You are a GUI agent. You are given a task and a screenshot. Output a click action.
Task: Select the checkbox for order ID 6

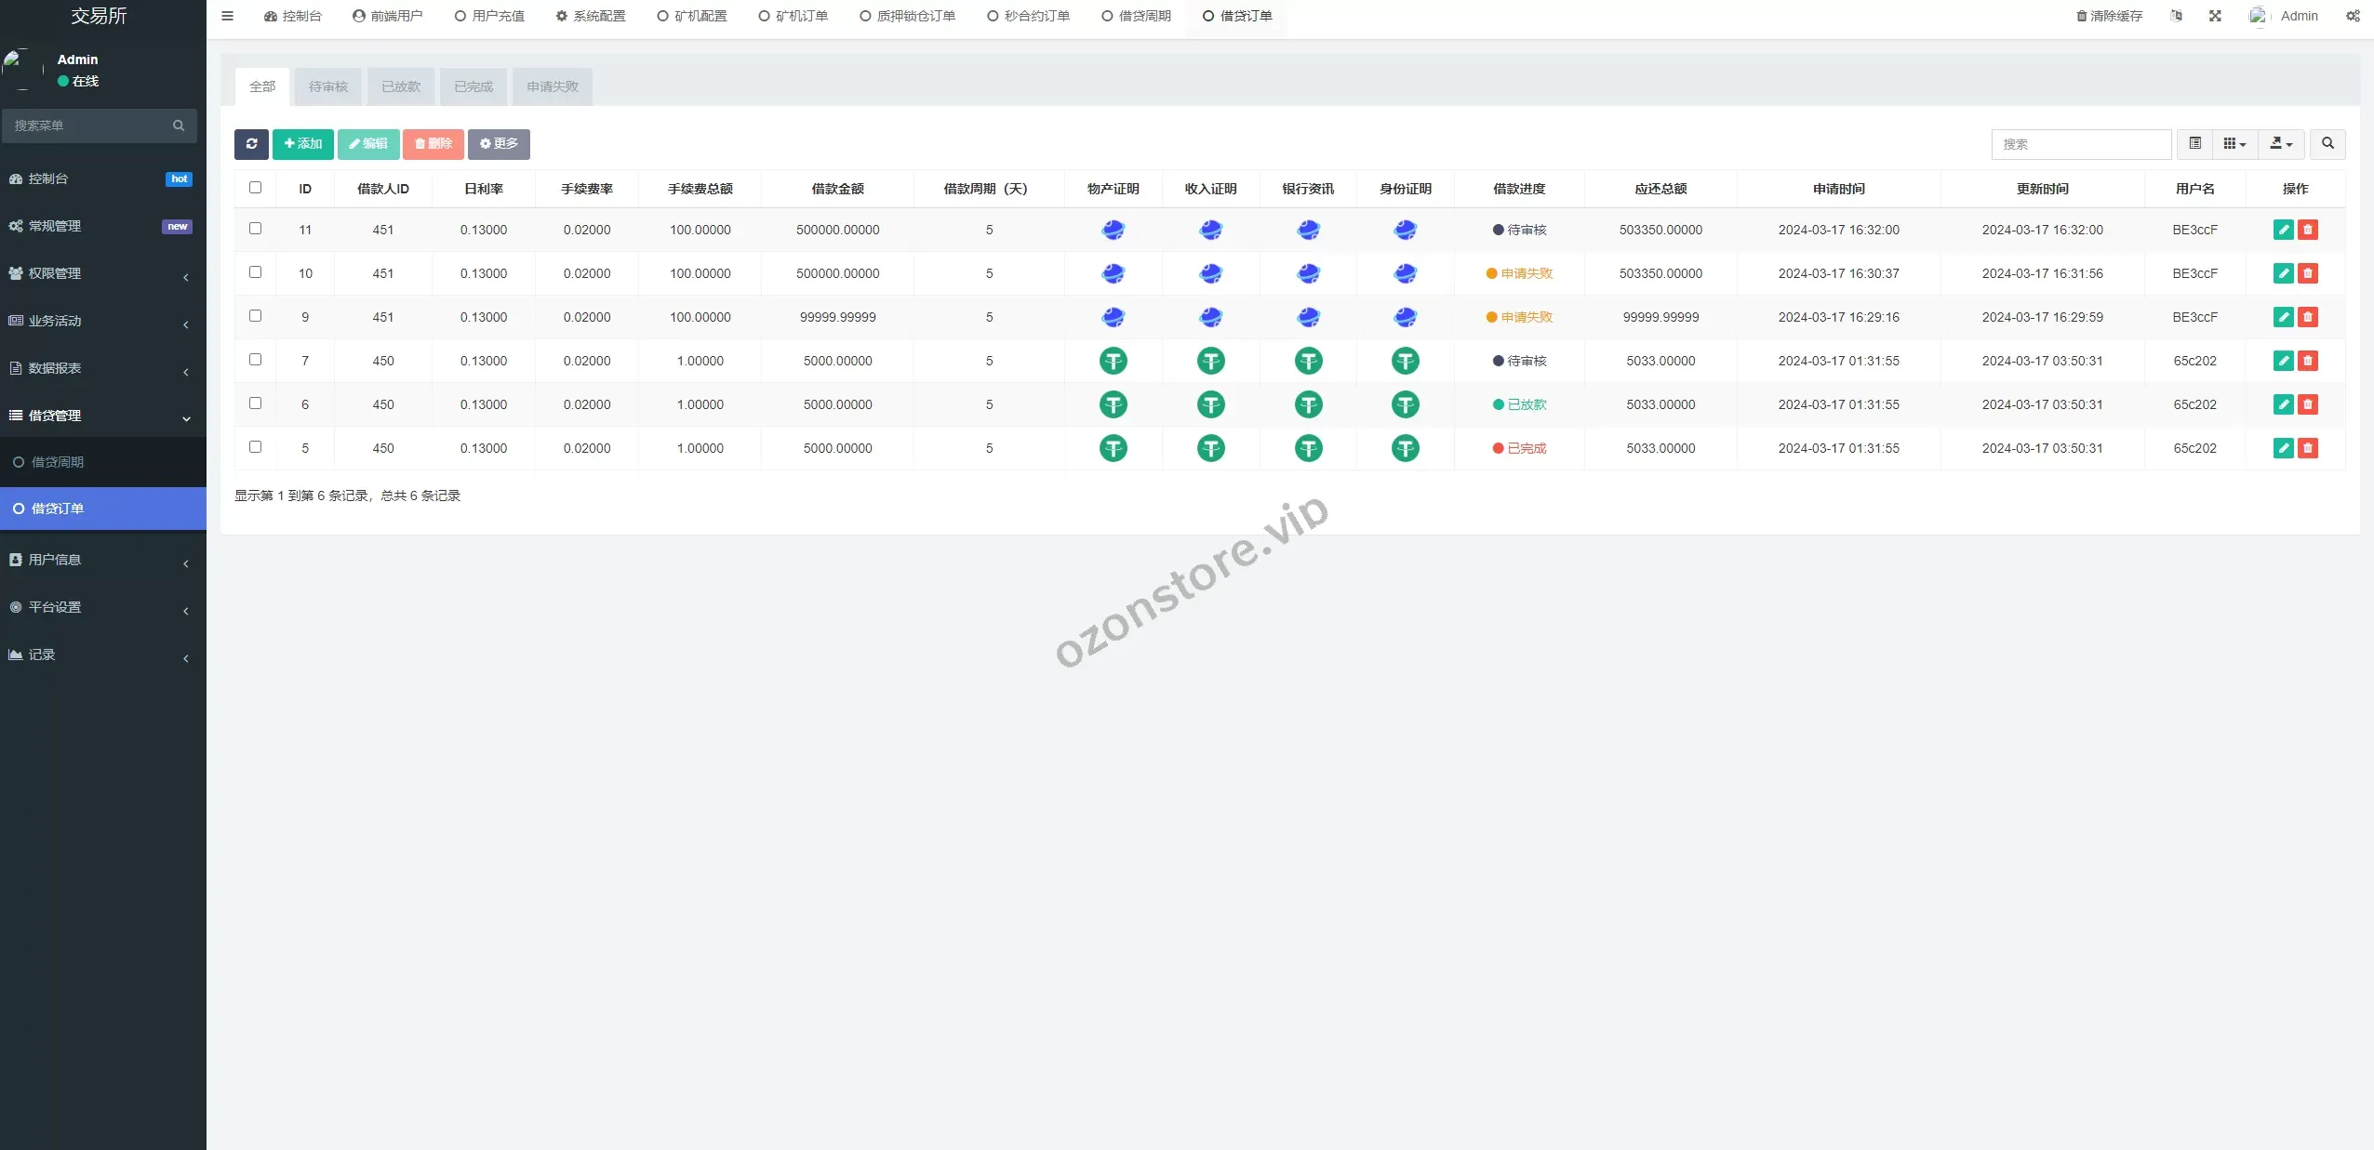pyautogui.click(x=256, y=403)
